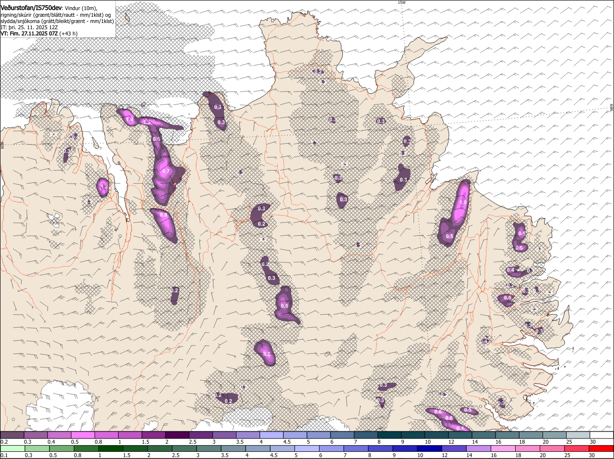The width and height of the screenshot is (614, 459).
Task: Pick dark green rain scale swatch between 1 and 1.5
Action: 111,448
